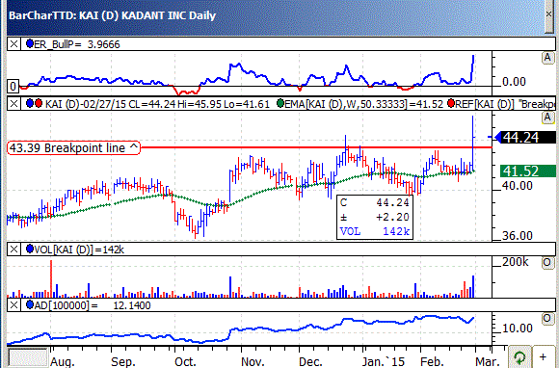Click the zero level box in ER_BullP pane
The width and height of the screenshot is (559, 368).
pos(13,86)
